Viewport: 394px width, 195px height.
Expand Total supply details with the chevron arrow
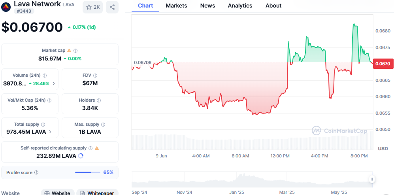[50, 132]
